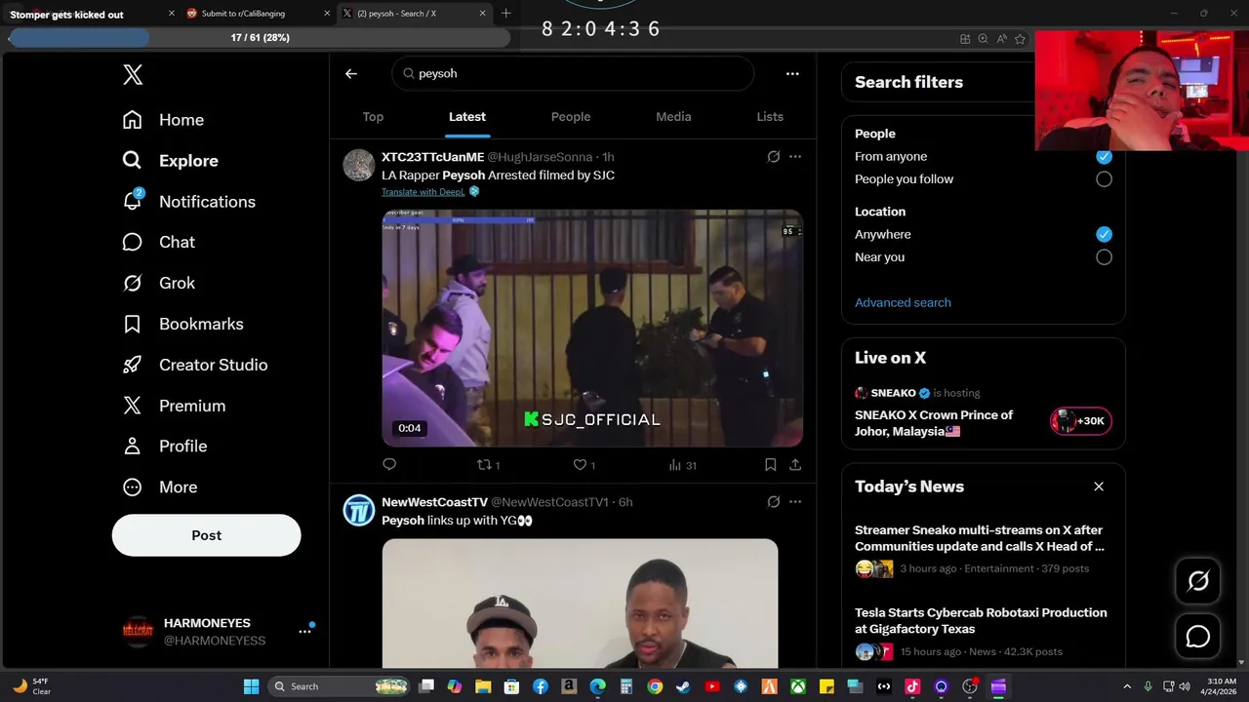This screenshot has width=1249, height=702.
Task: Switch to the People tab
Action: (571, 116)
